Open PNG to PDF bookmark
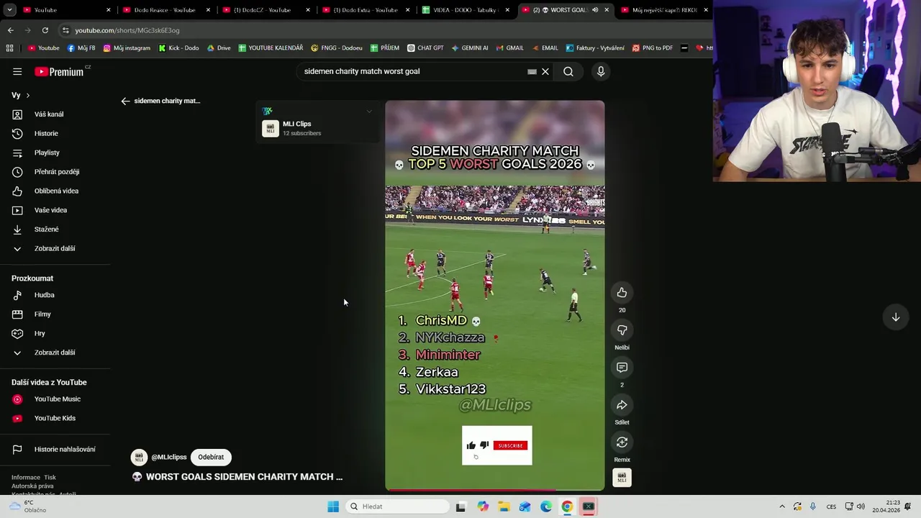Image resolution: width=921 pixels, height=518 pixels. click(x=653, y=48)
